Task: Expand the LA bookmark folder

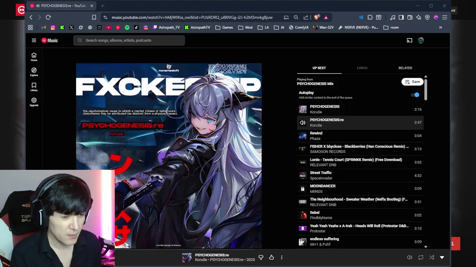Action: coord(263,27)
